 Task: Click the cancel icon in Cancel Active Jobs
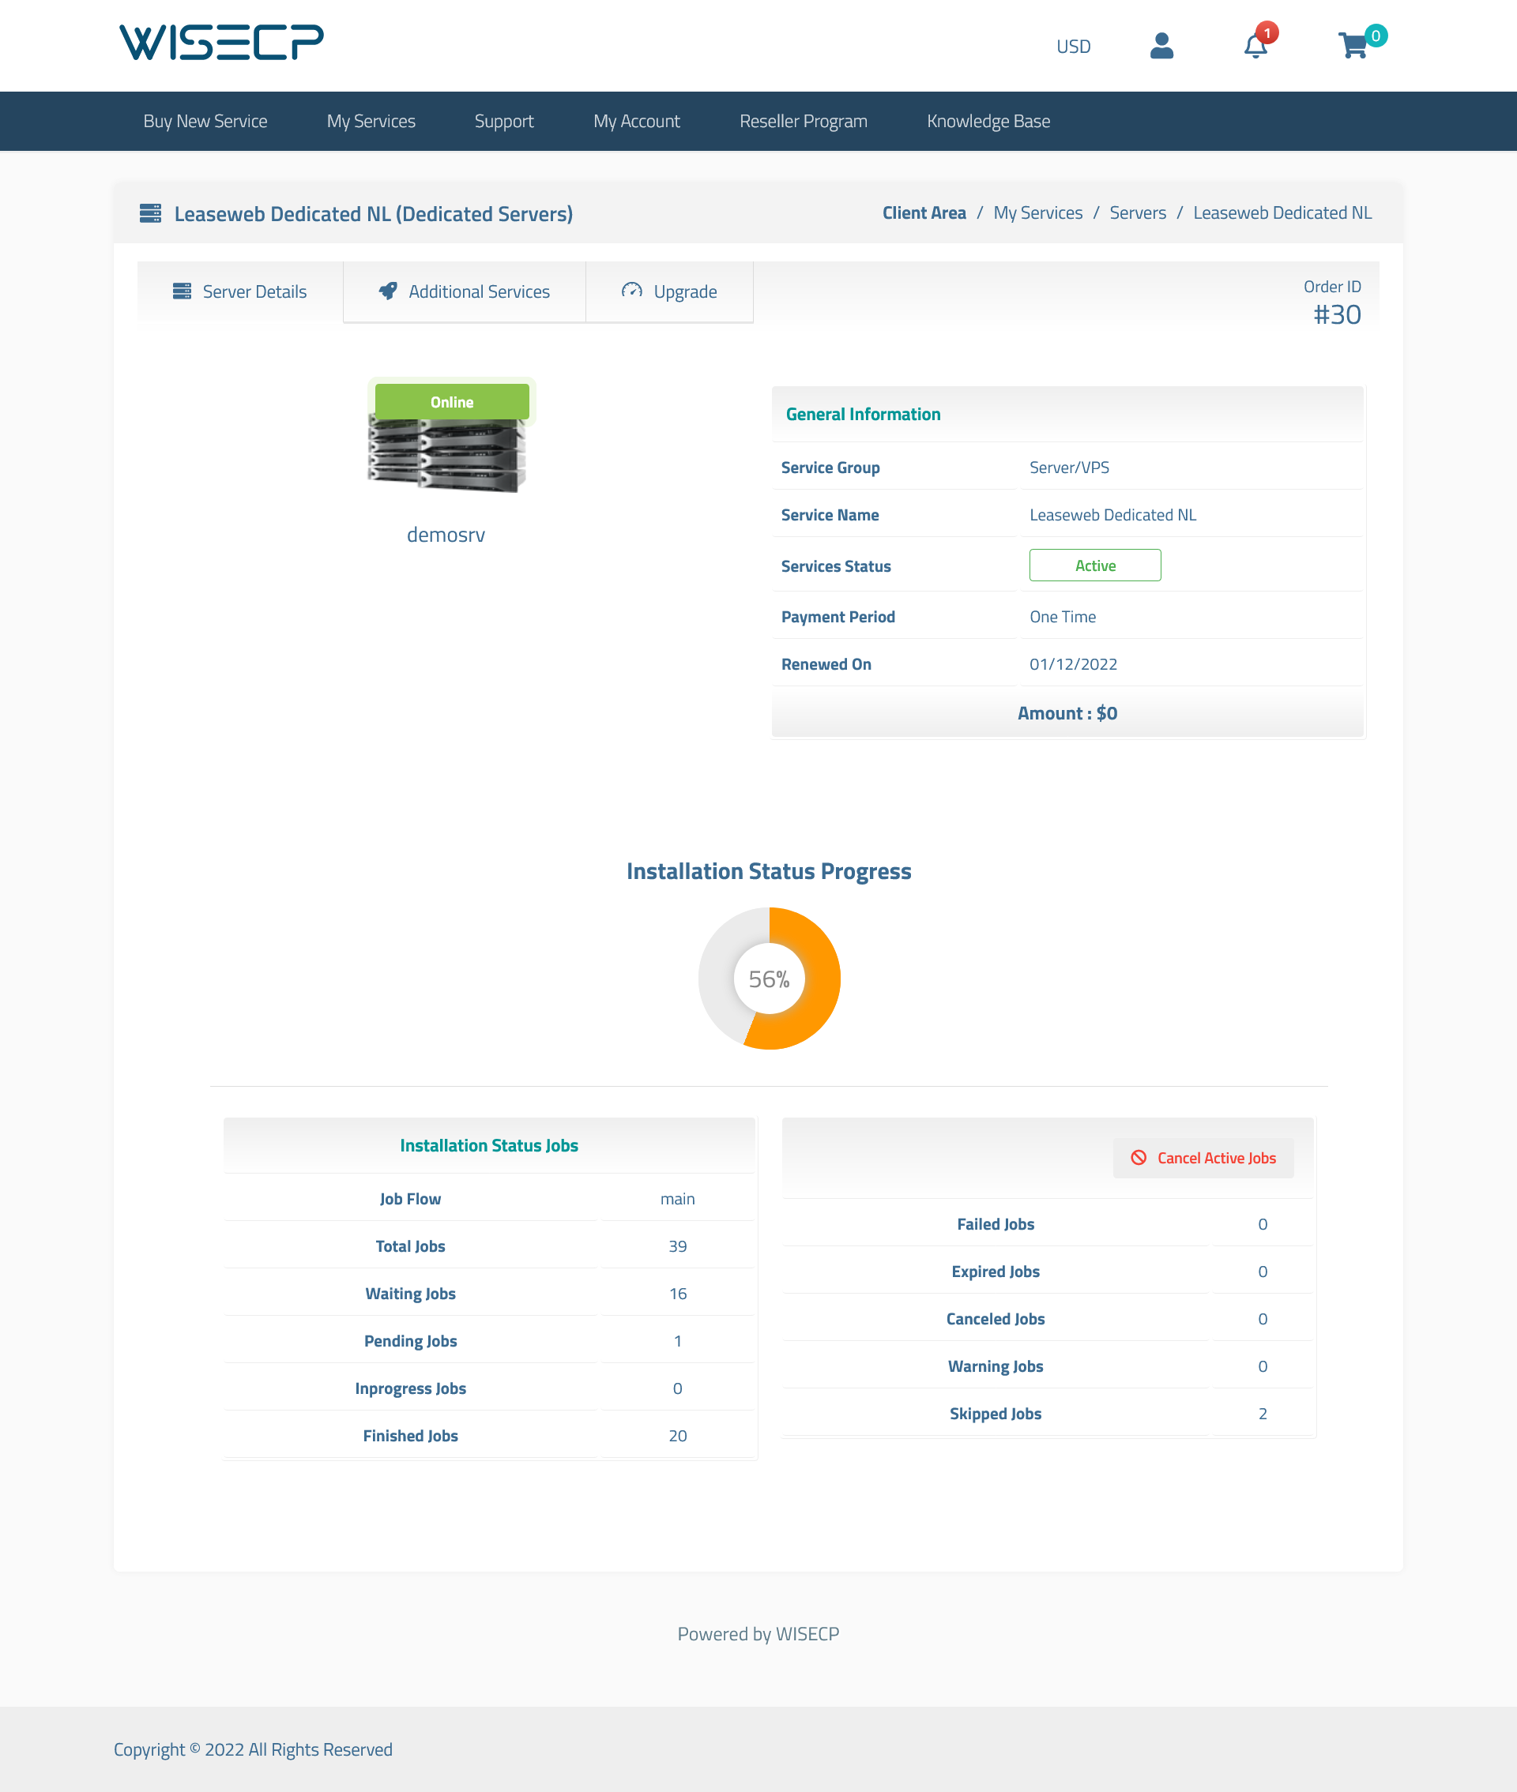click(1139, 1158)
